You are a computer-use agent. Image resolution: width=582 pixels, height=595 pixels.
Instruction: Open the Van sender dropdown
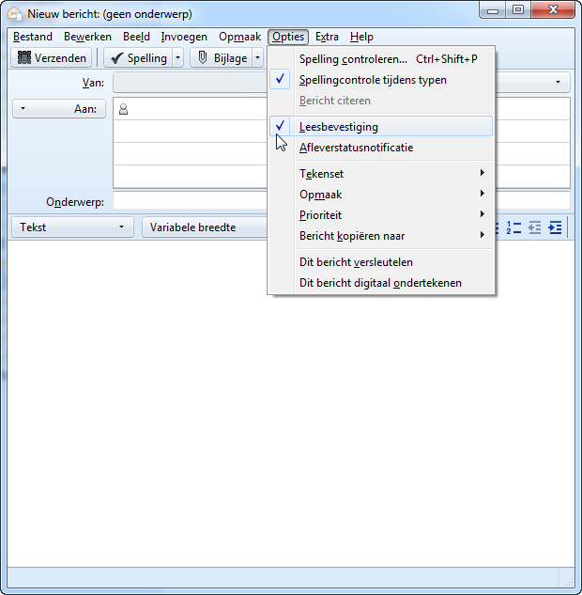point(558,82)
